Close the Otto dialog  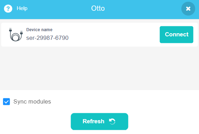[188, 9]
